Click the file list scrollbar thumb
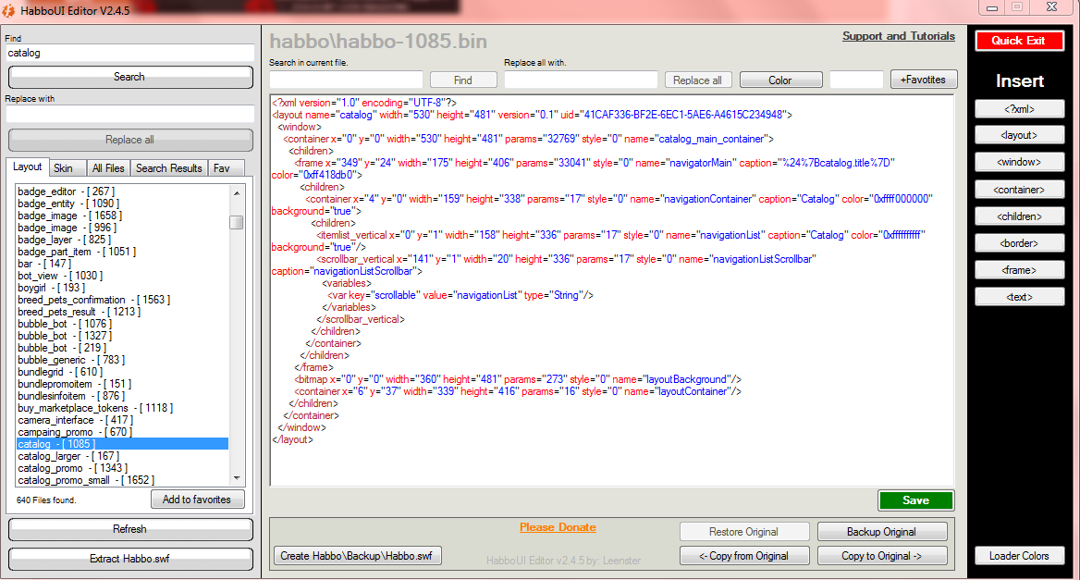Viewport: 1080px width, 580px height. pos(237,222)
